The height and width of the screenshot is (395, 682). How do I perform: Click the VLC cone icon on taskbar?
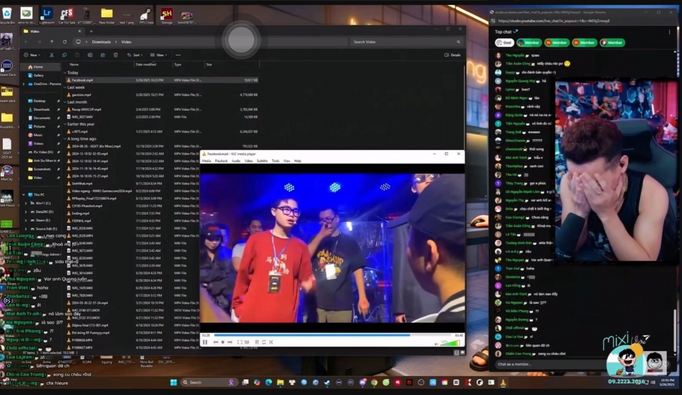[x=503, y=383]
